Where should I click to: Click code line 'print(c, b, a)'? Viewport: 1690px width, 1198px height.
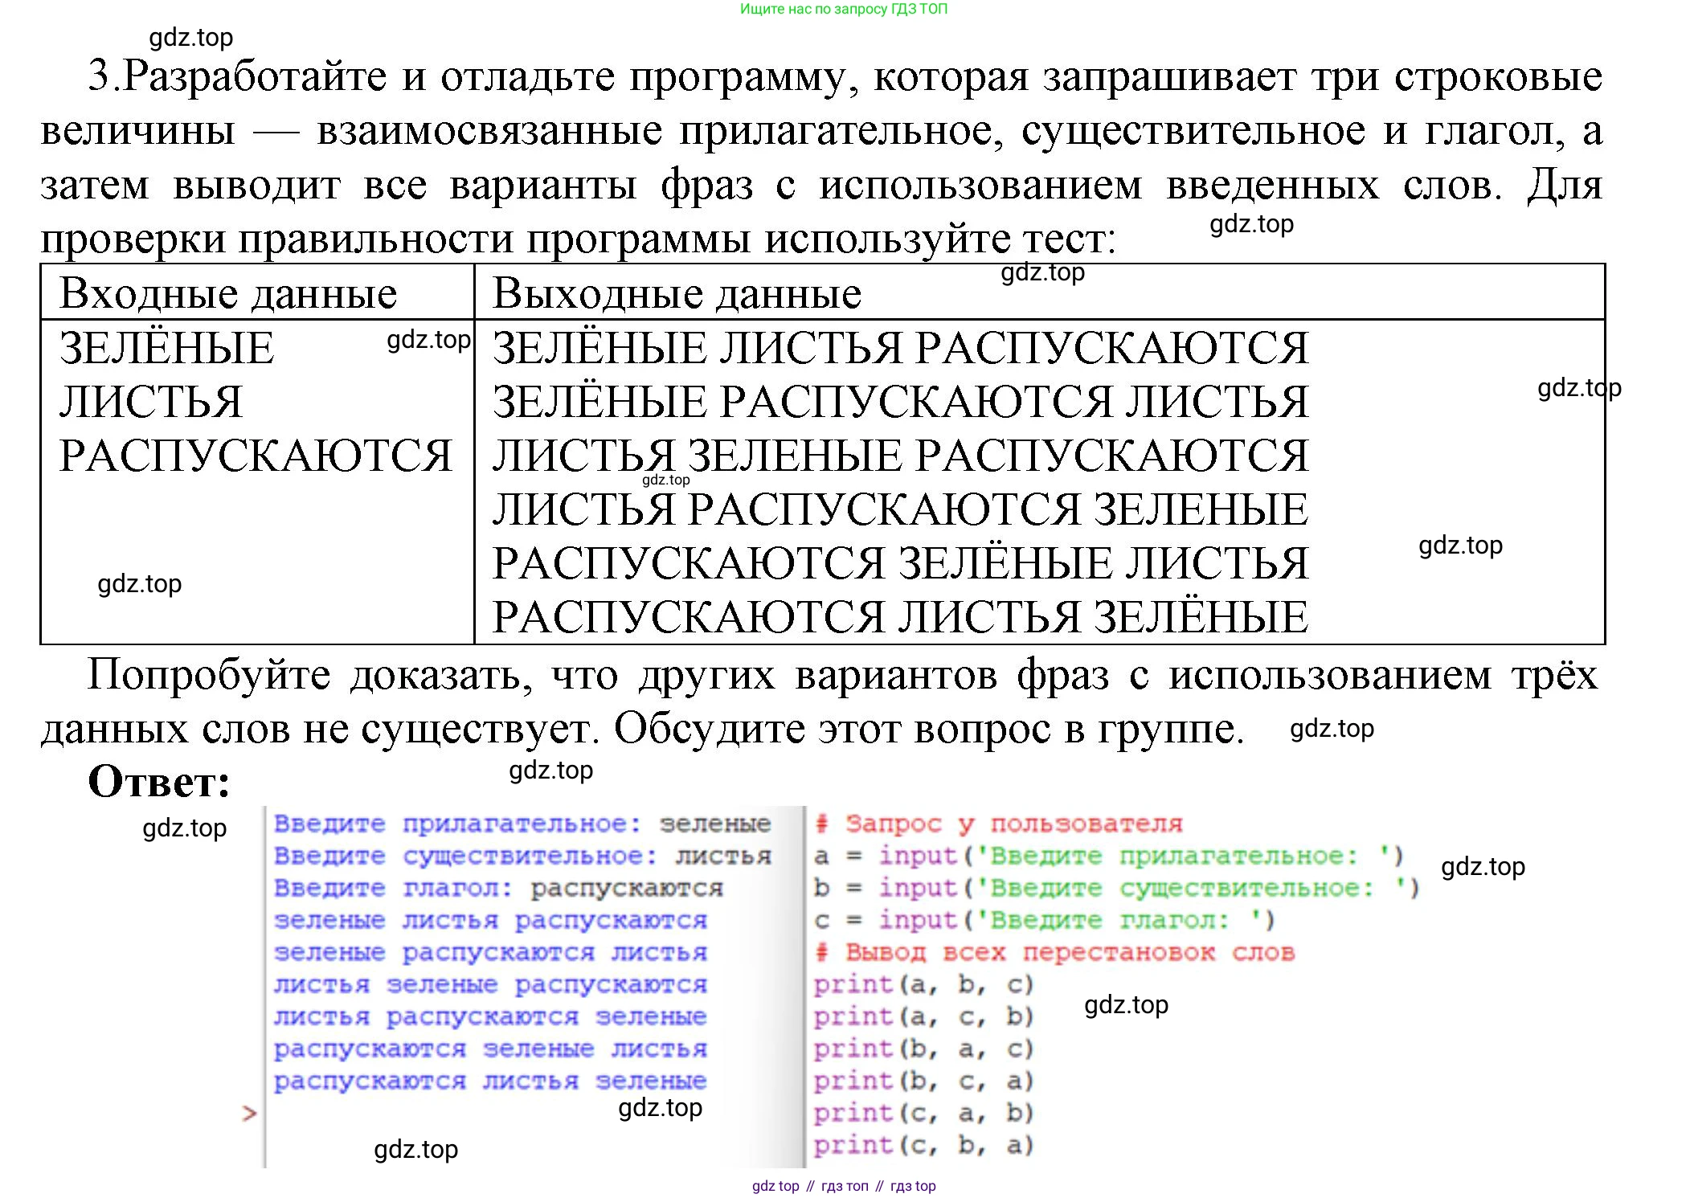pos(923,1146)
